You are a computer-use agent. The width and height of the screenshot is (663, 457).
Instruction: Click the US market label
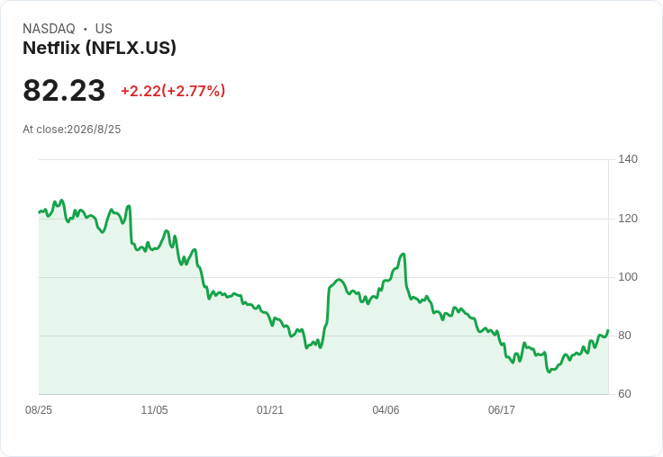point(104,29)
